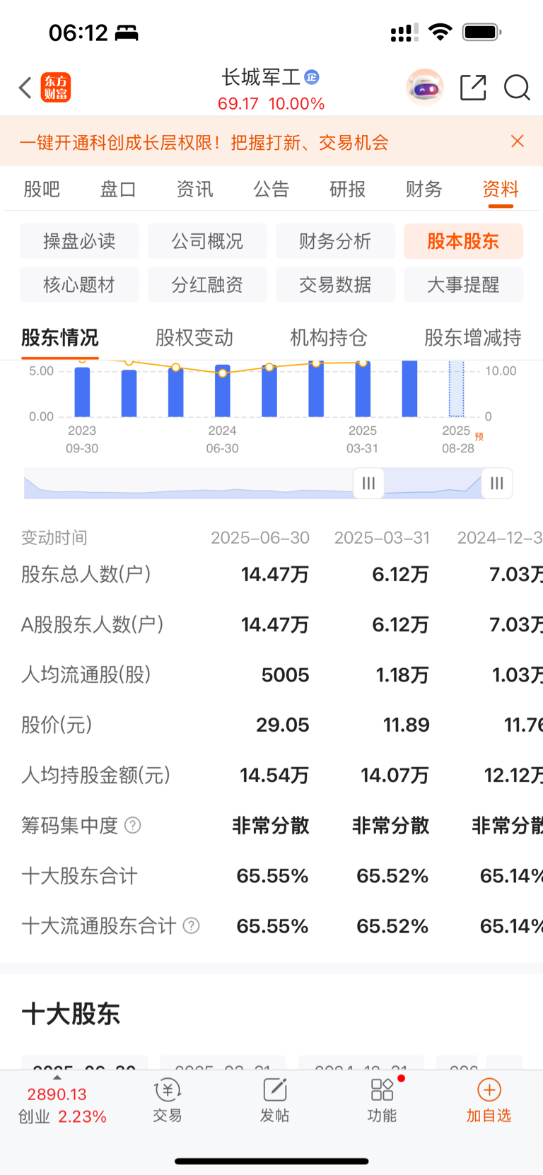Select the 股东情况 sub-tab
The image size is (543, 1175).
(x=60, y=338)
